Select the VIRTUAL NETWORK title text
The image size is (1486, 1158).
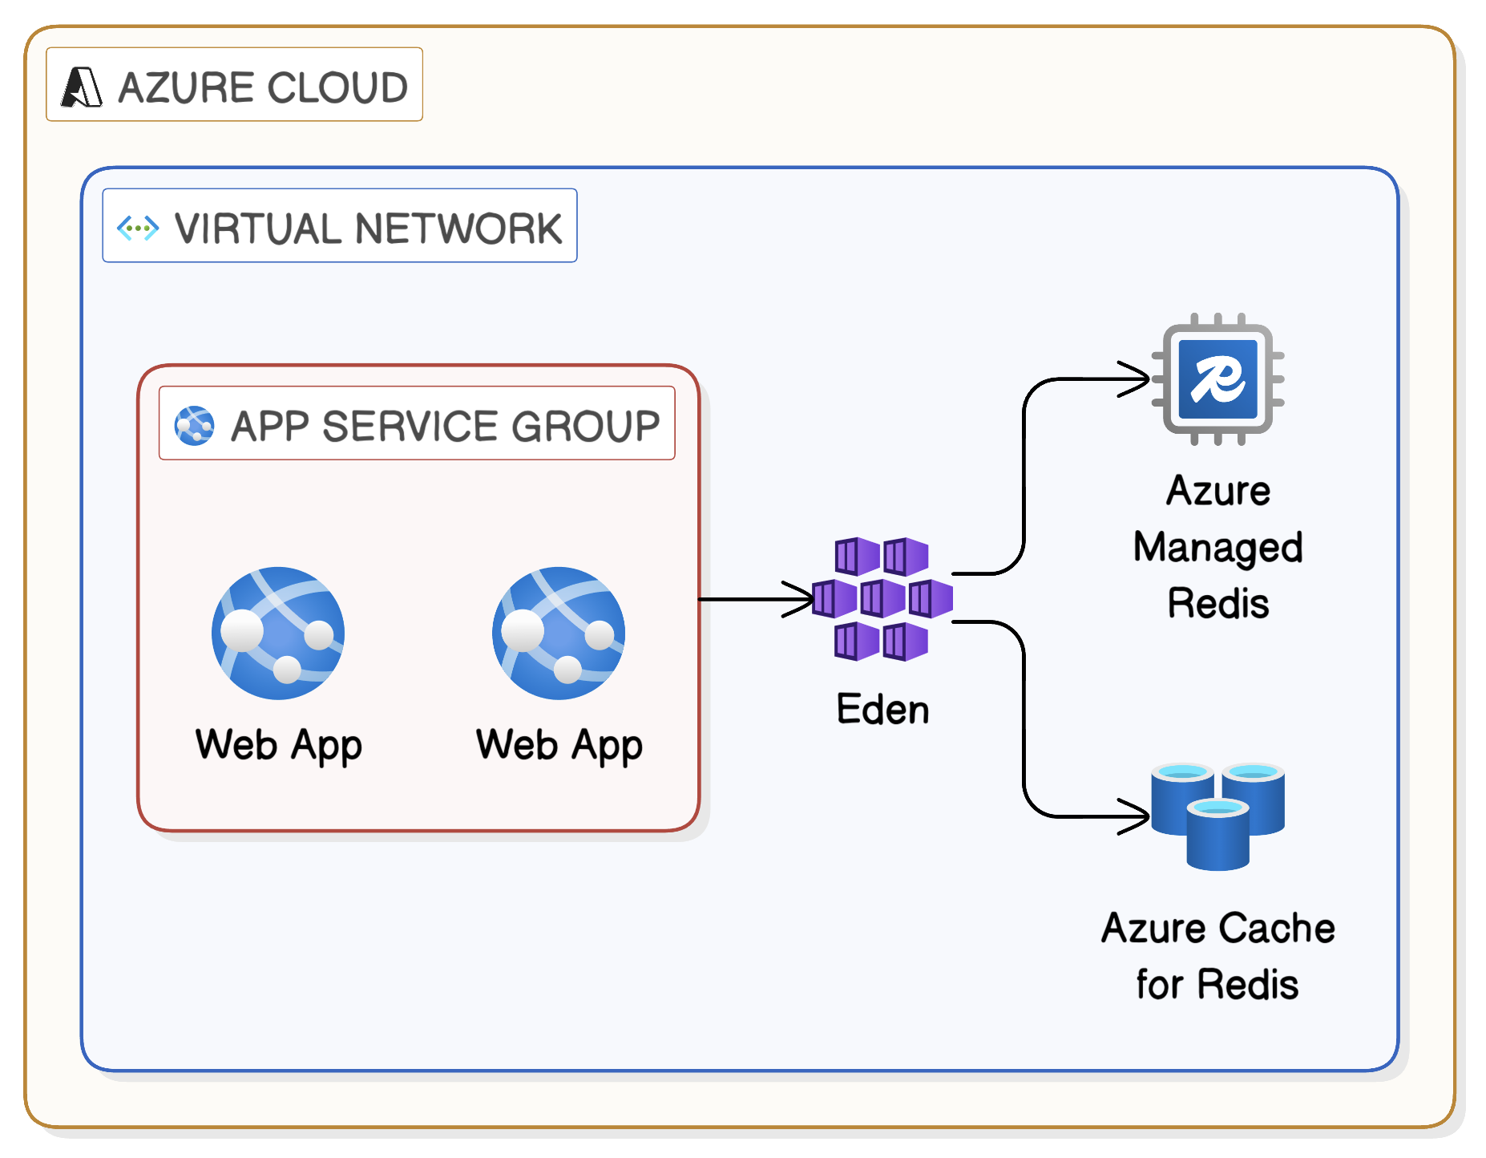pos(368,228)
